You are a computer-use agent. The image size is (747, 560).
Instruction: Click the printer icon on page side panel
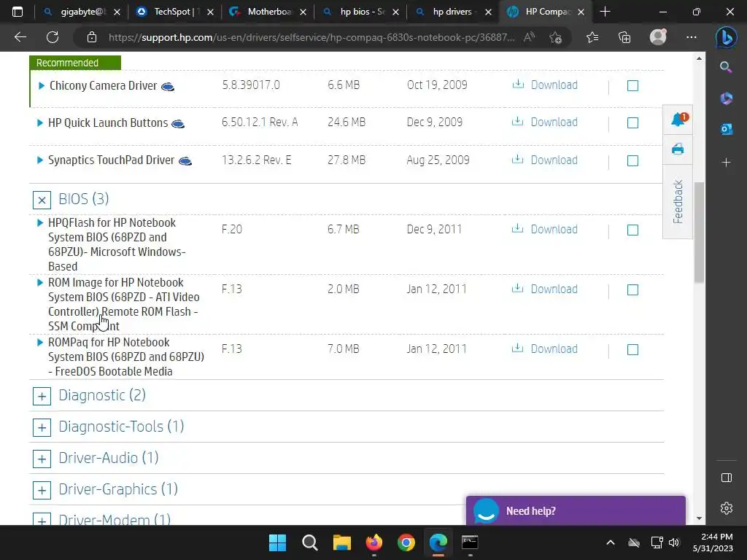678,149
